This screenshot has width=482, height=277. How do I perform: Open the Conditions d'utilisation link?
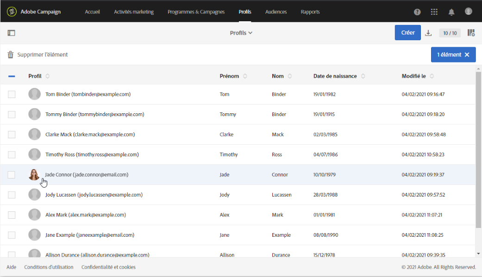[49, 267]
